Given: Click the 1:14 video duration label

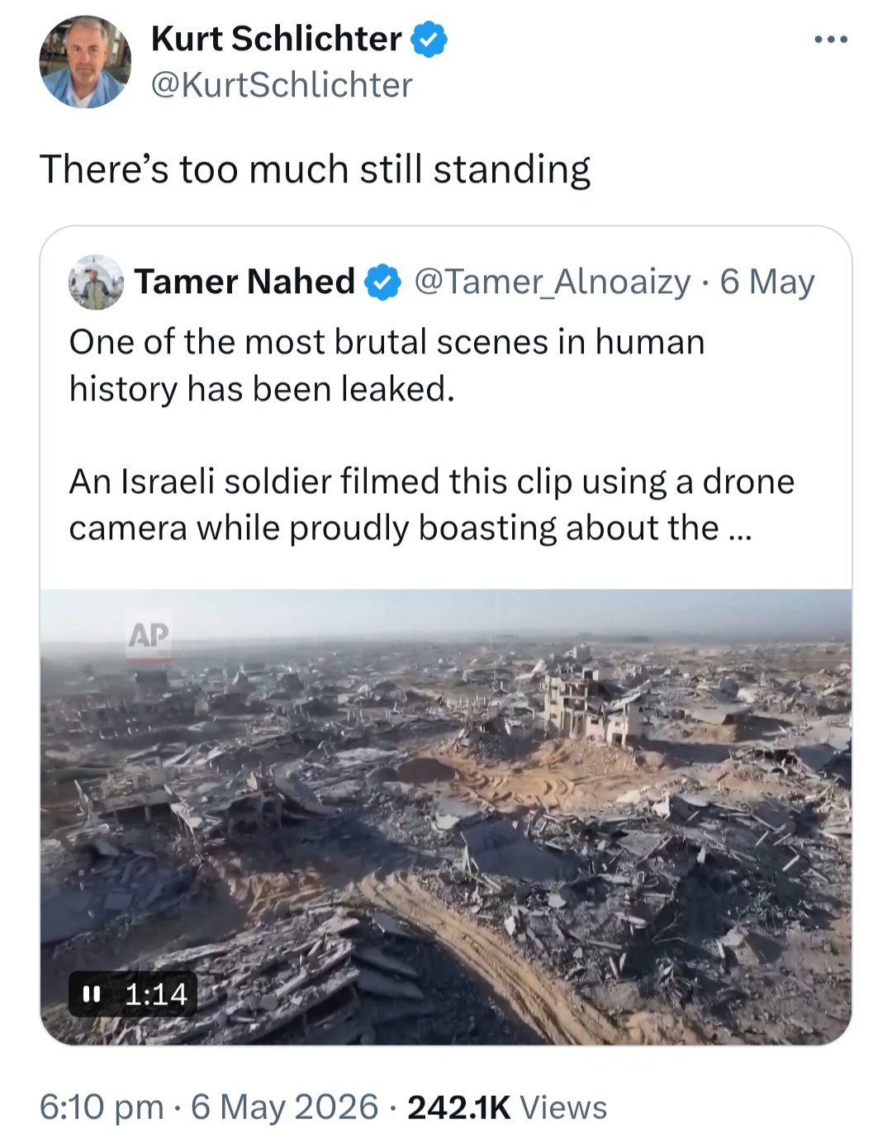Looking at the screenshot, I should click(156, 994).
